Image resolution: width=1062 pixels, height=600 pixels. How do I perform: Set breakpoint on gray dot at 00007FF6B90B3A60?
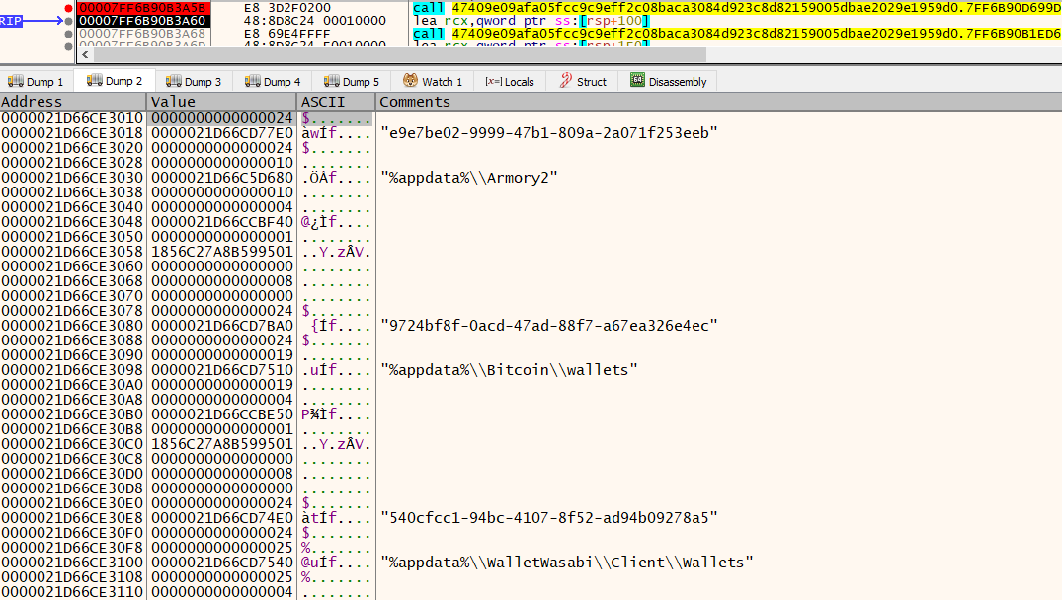point(67,21)
